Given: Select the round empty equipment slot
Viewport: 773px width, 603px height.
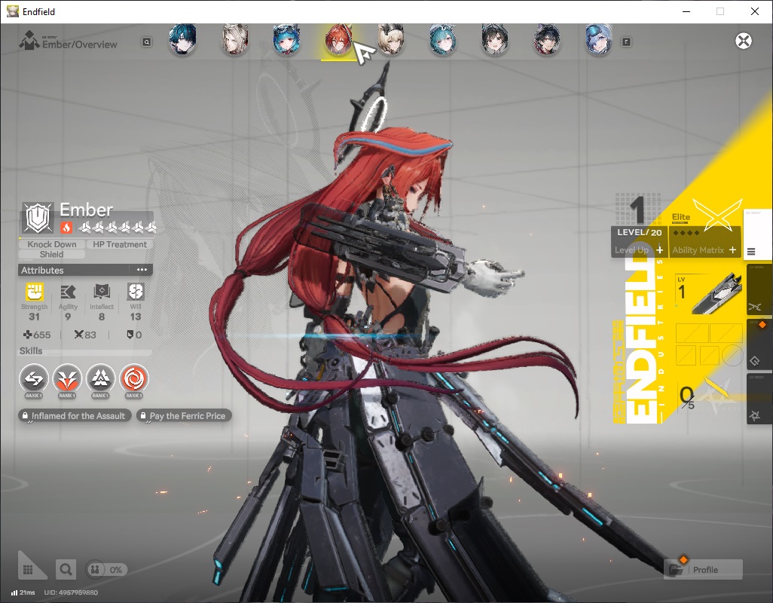Looking at the screenshot, I should coord(733,354).
